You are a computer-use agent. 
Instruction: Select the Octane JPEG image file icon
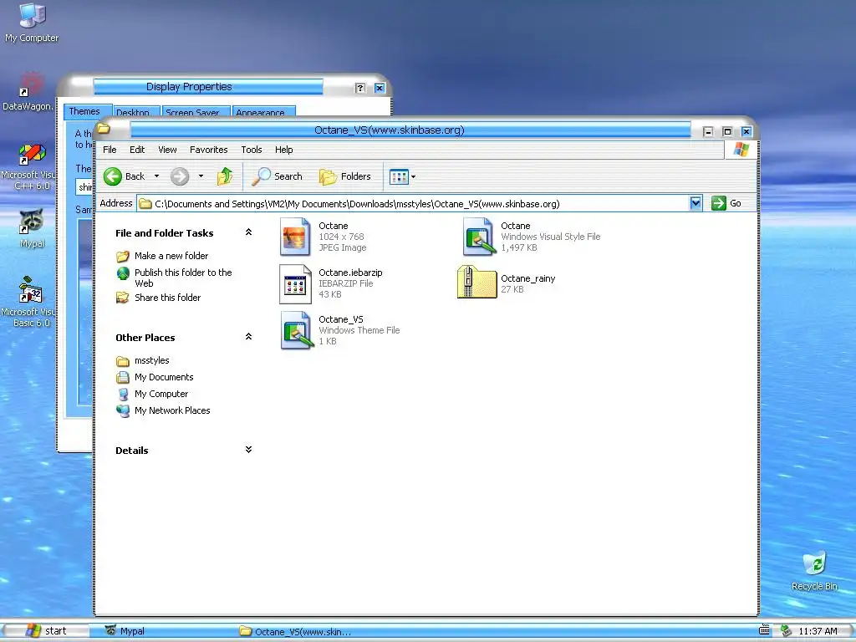click(x=295, y=237)
